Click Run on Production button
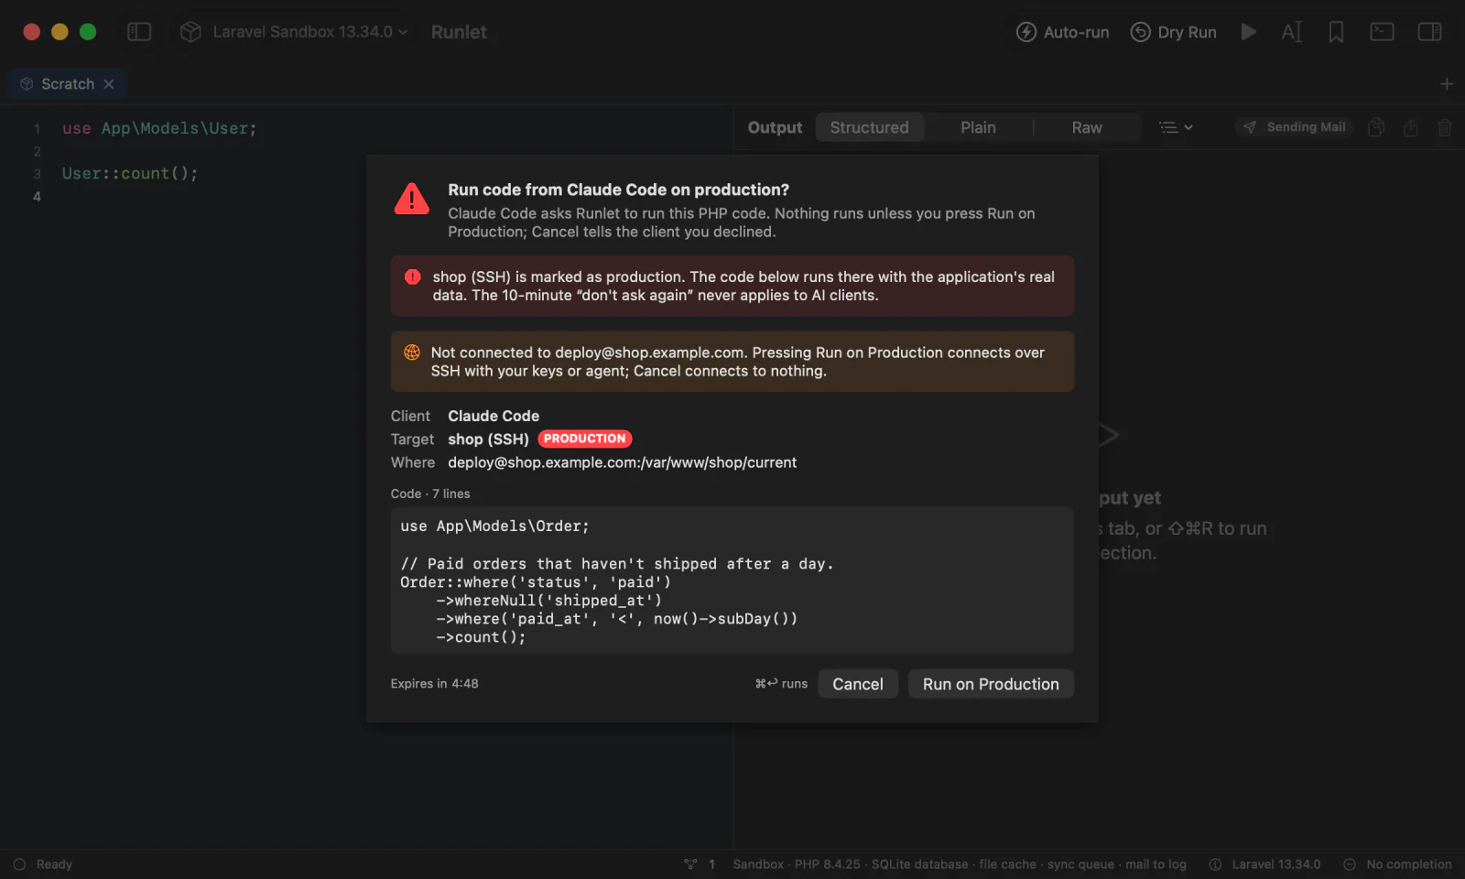The height and width of the screenshot is (879, 1465). tap(991, 684)
